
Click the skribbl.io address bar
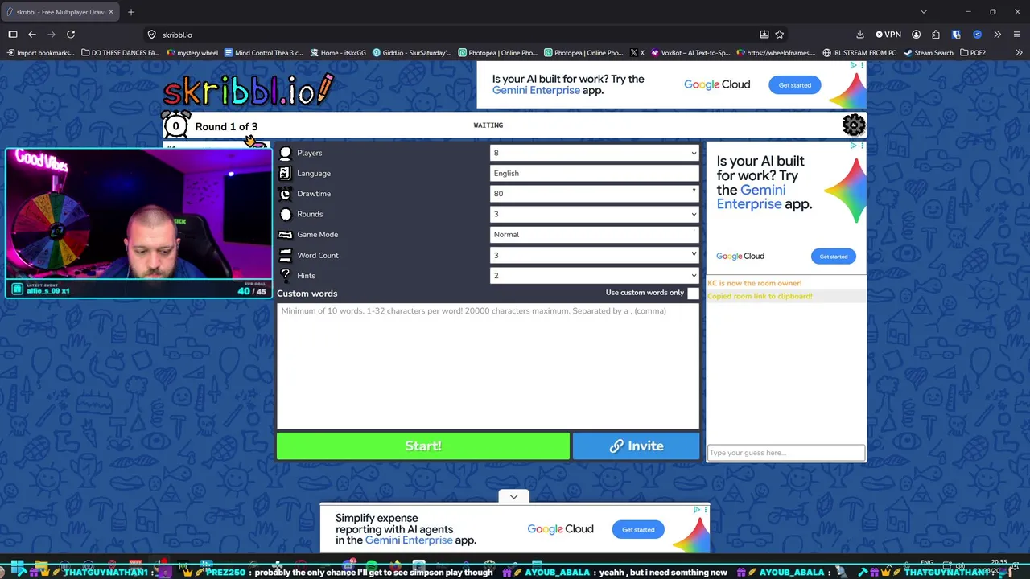(x=451, y=35)
